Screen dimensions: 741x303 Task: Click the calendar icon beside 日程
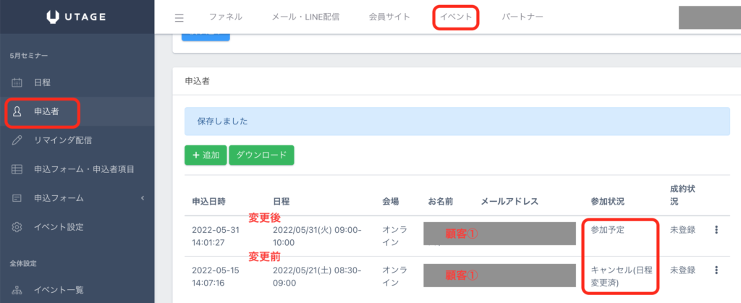click(17, 83)
